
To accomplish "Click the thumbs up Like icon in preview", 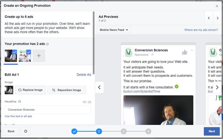I will pyautogui.click(x=185, y=52).
